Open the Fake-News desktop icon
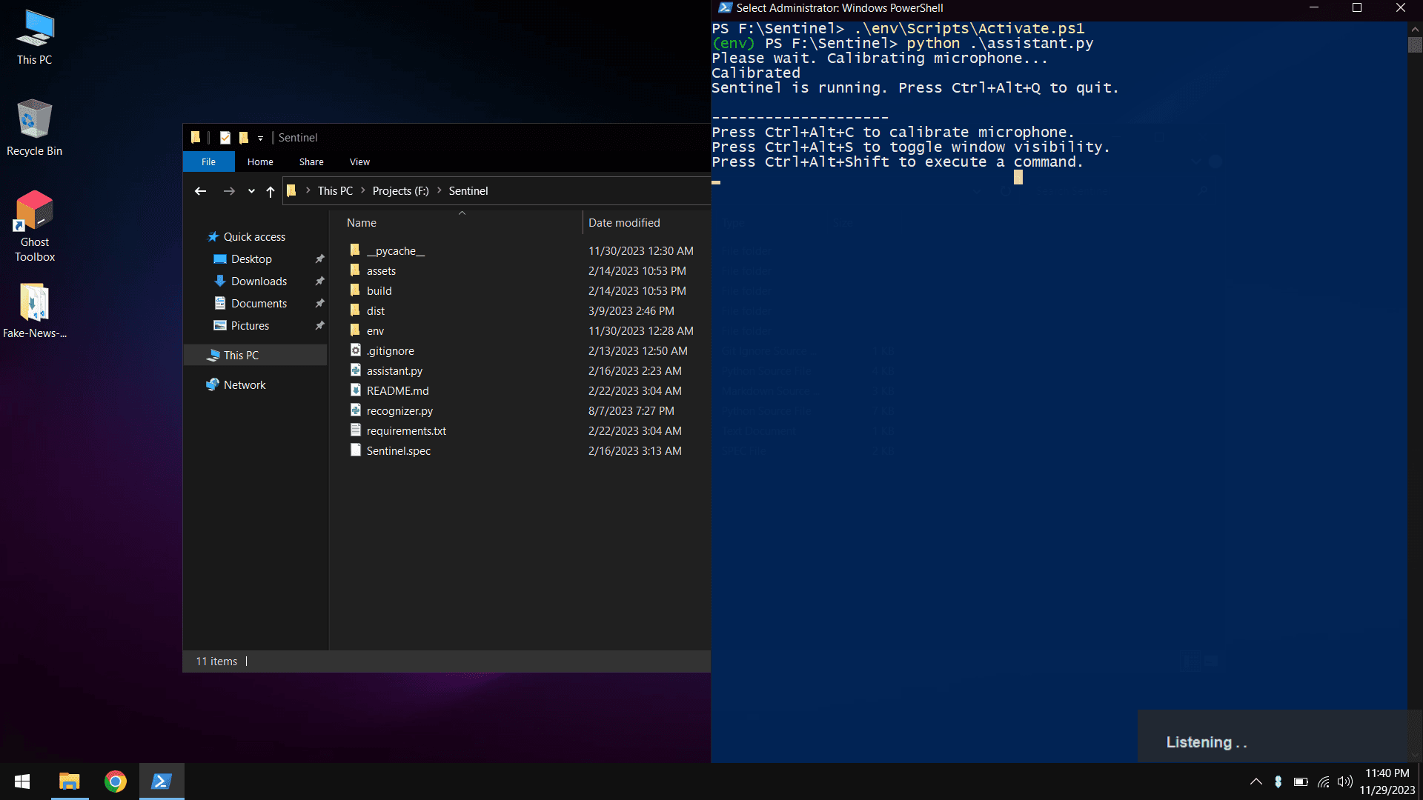Viewport: 1423px width, 800px height. coord(34,304)
